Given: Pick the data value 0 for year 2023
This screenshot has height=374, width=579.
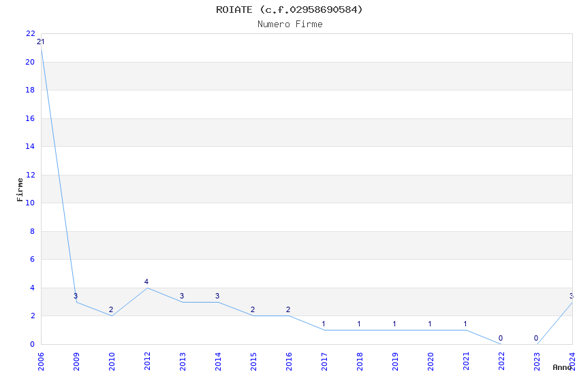Looking at the screenshot, I should [536, 338].
